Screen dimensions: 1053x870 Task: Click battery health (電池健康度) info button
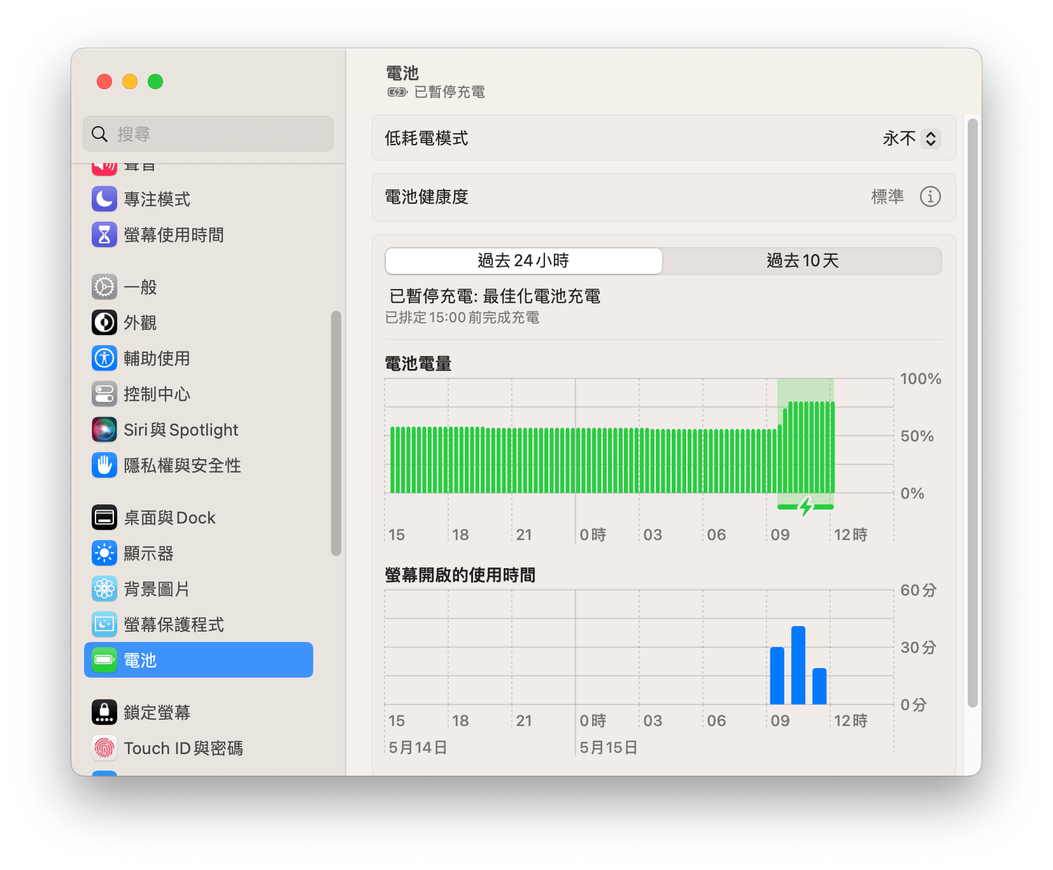929,197
